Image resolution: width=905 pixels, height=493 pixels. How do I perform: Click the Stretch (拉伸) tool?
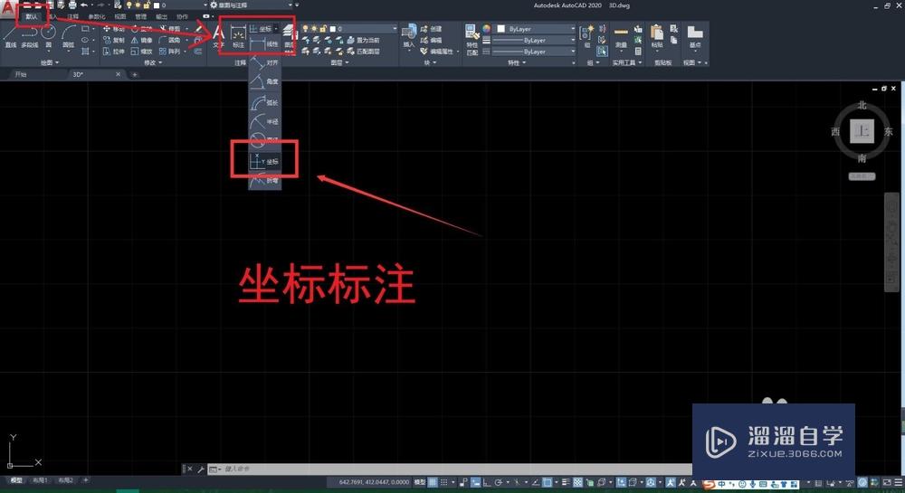pyautogui.click(x=114, y=52)
